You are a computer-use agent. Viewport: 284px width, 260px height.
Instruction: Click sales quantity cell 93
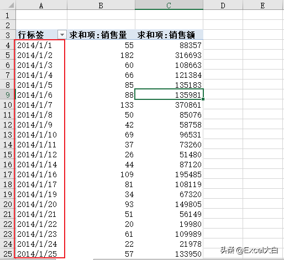101,204
